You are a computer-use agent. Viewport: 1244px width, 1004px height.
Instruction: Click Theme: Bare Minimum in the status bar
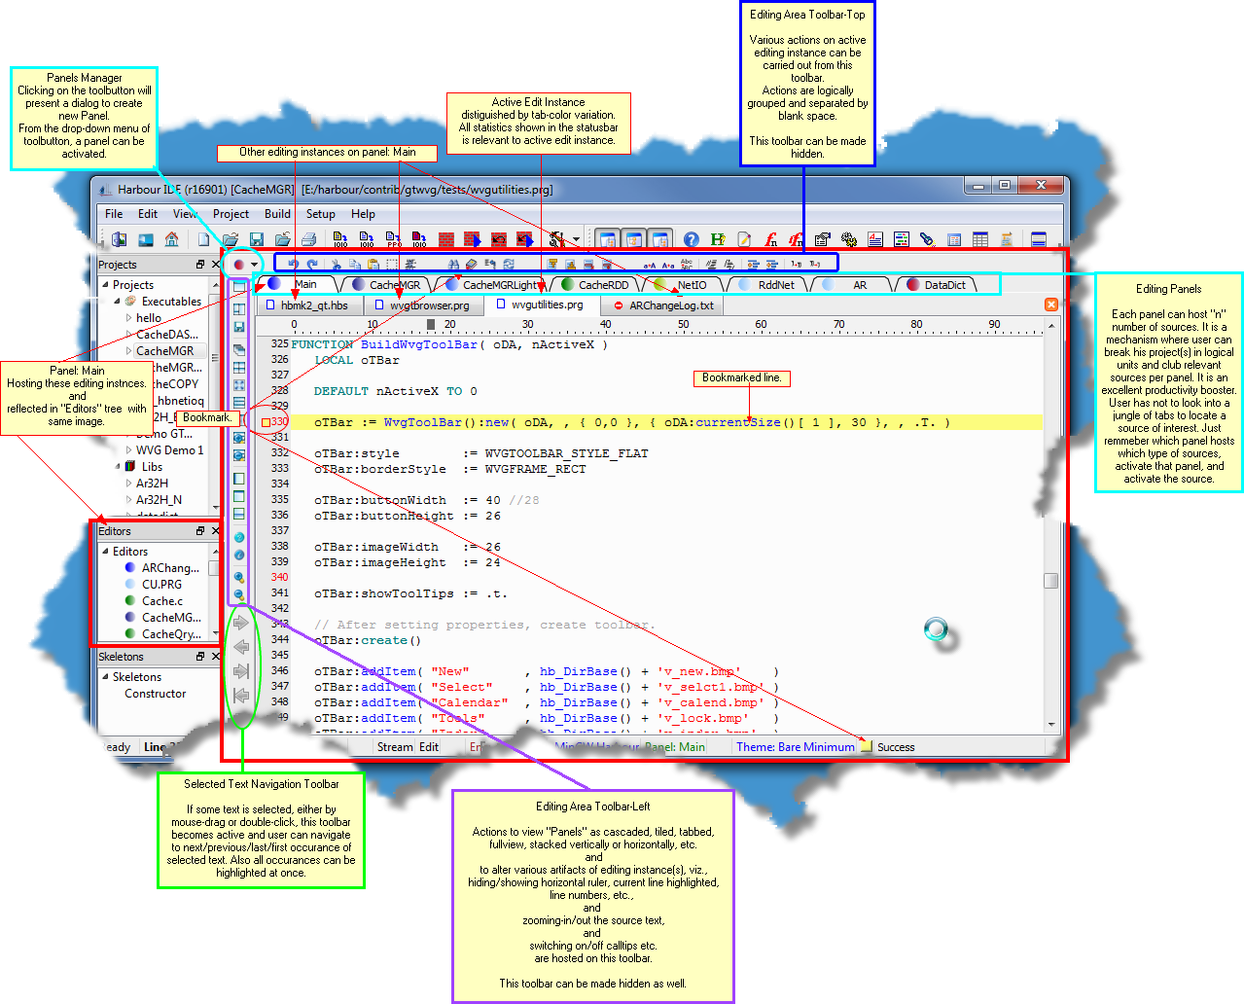pyautogui.click(x=796, y=747)
